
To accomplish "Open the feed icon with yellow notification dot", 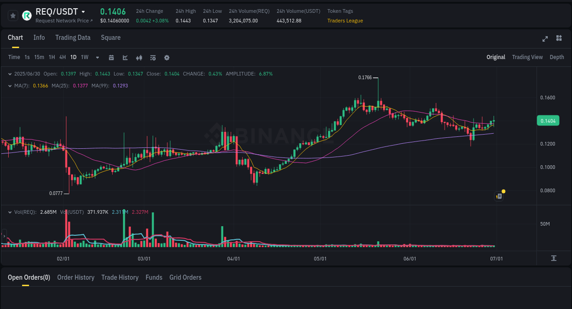I will (x=499, y=196).
